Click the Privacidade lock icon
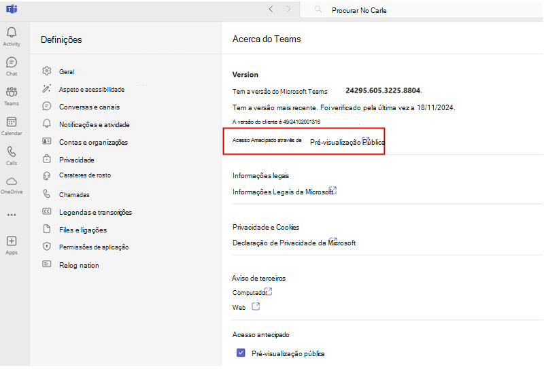Image resolution: width=544 pixels, height=369 pixels. click(47, 159)
